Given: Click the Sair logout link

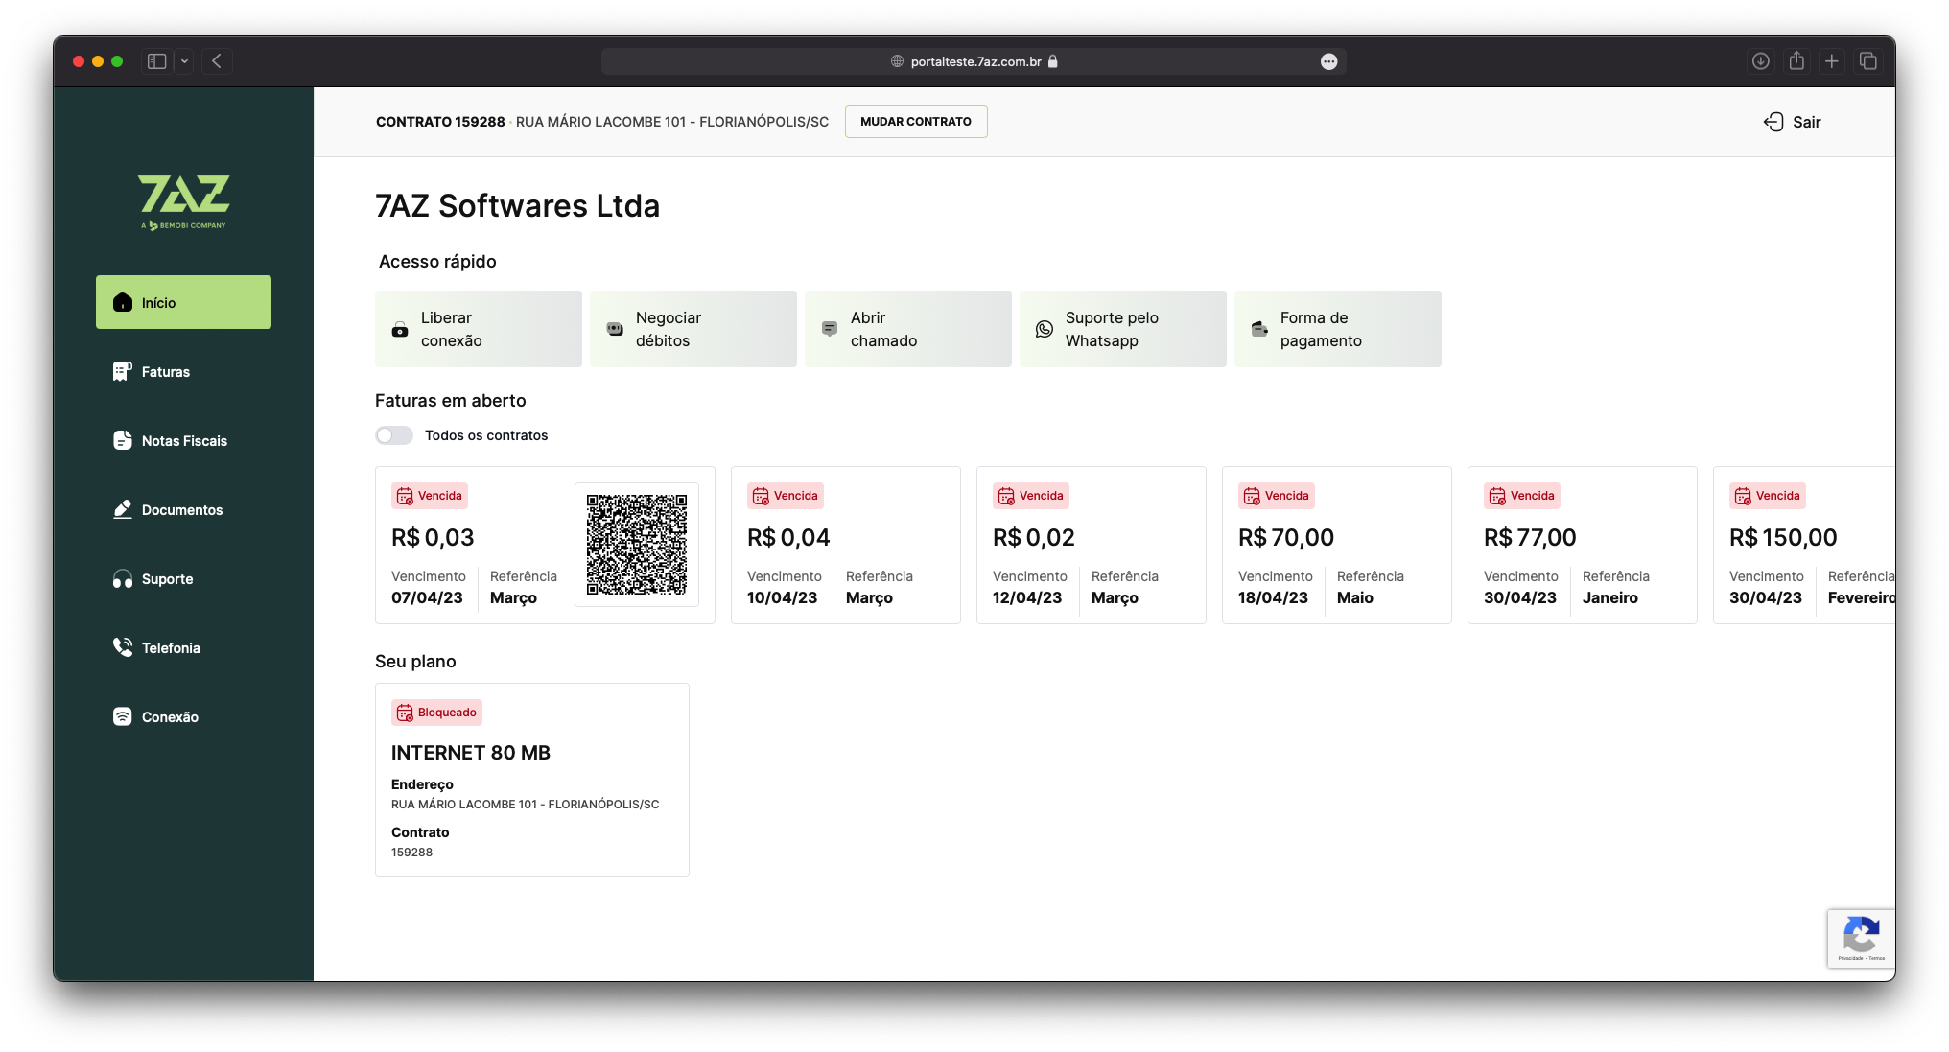Looking at the screenshot, I should coord(1792,122).
